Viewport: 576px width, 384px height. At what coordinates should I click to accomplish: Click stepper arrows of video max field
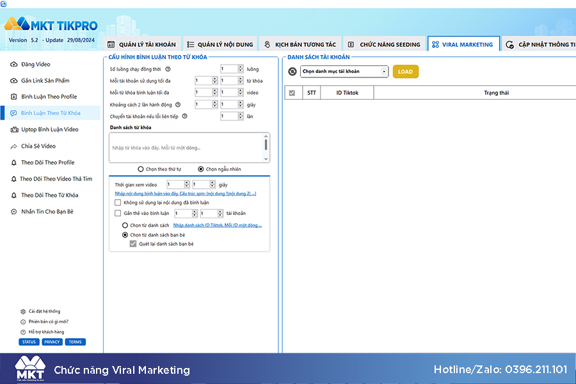(x=241, y=92)
